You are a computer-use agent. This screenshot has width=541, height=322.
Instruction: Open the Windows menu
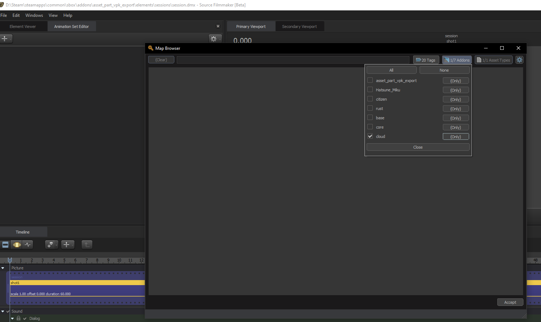[34, 15]
